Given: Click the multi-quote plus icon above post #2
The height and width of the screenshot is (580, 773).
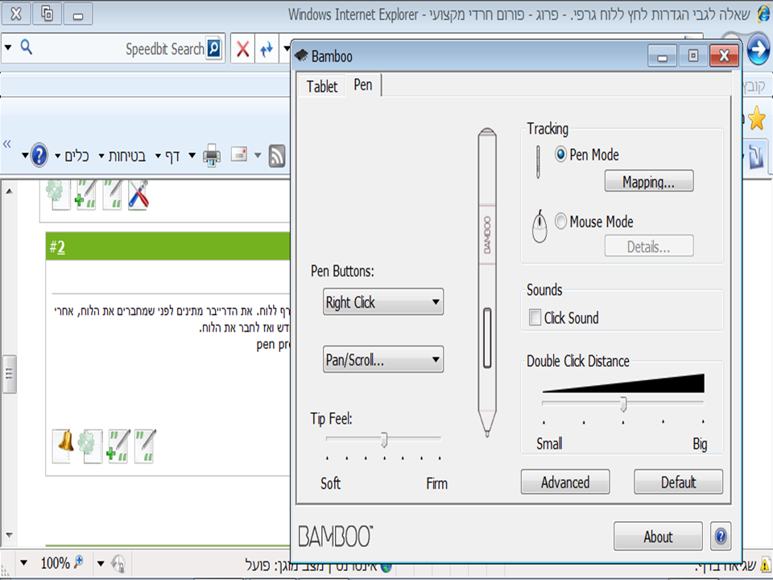Looking at the screenshot, I should click(86, 194).
